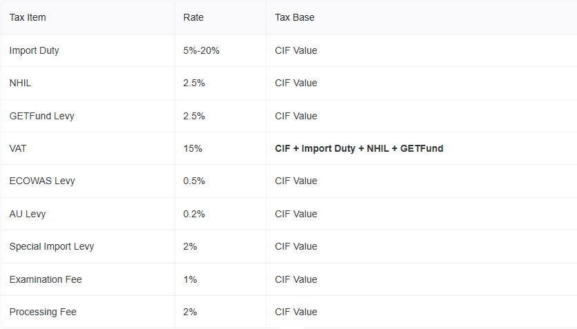Click CIF Value in Import Duty row

296,50
